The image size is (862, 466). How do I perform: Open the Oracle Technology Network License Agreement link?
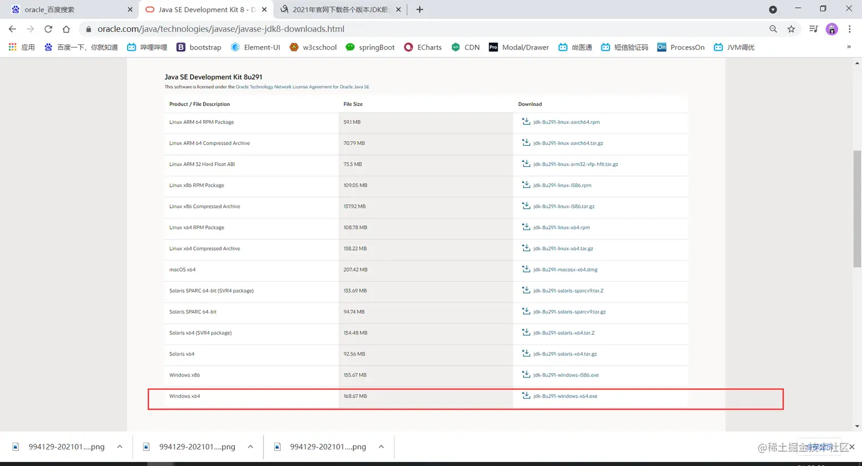coord(302,87)
